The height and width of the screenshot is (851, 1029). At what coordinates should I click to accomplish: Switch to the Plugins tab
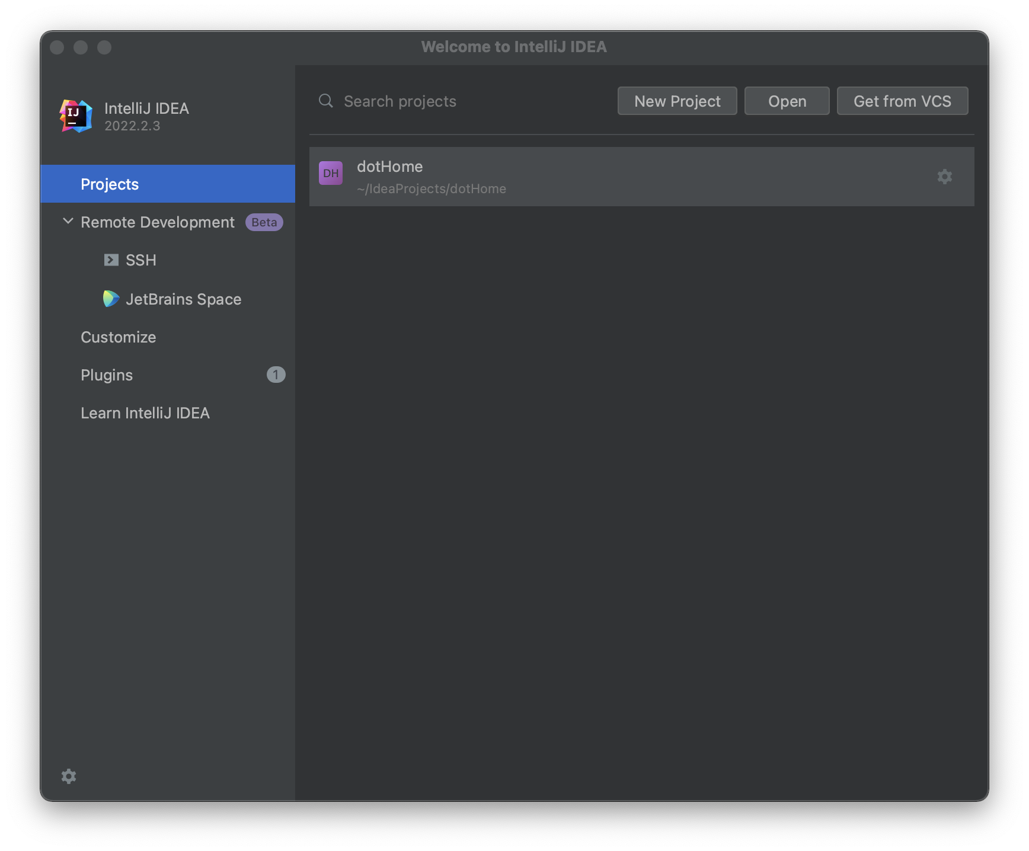[168, 375]
